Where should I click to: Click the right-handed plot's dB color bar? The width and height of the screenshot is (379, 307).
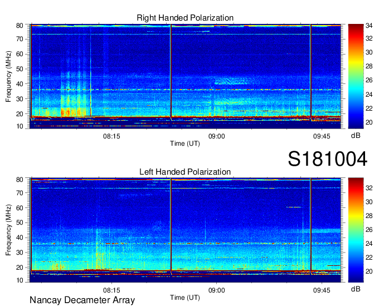pos(356,76)
